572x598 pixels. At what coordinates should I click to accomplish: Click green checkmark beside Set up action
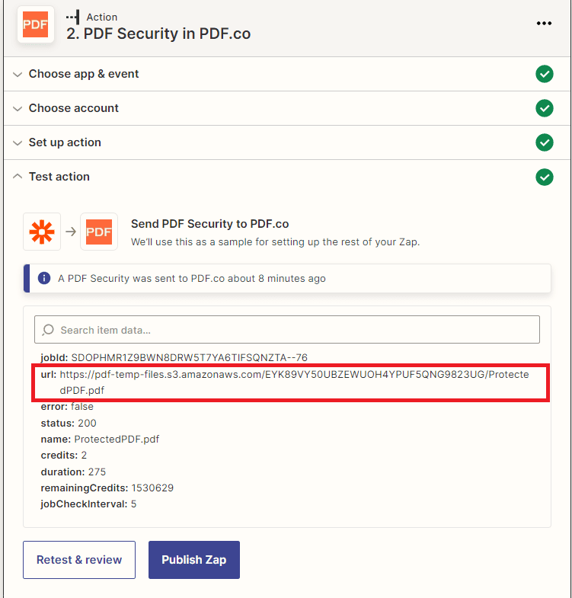tap(544, 142)
